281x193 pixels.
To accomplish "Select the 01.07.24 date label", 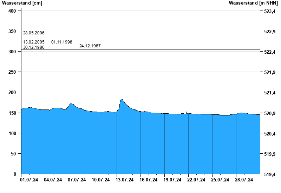I will click(x=29, y=180).
